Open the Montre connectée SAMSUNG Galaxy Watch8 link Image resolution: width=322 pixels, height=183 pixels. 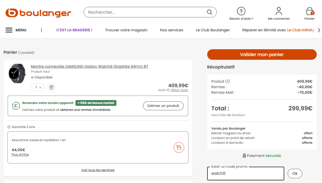pos(89,66)
